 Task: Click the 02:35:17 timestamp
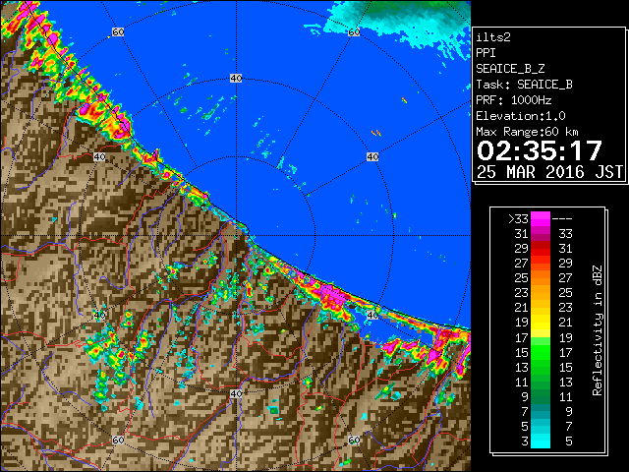coord(540,150)
